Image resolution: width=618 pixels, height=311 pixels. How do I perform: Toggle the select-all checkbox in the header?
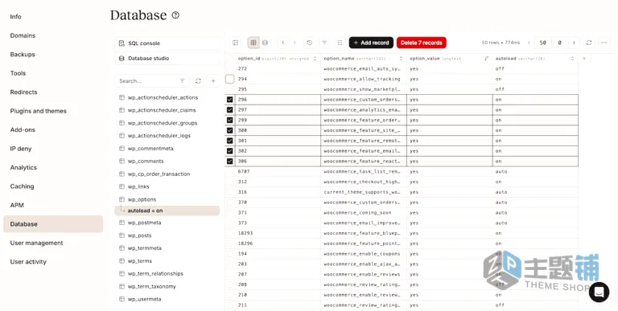click(x=230, y=59)
